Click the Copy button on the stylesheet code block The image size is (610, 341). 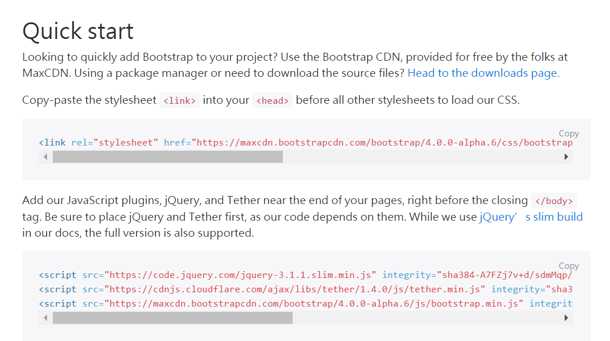point(569,133)
